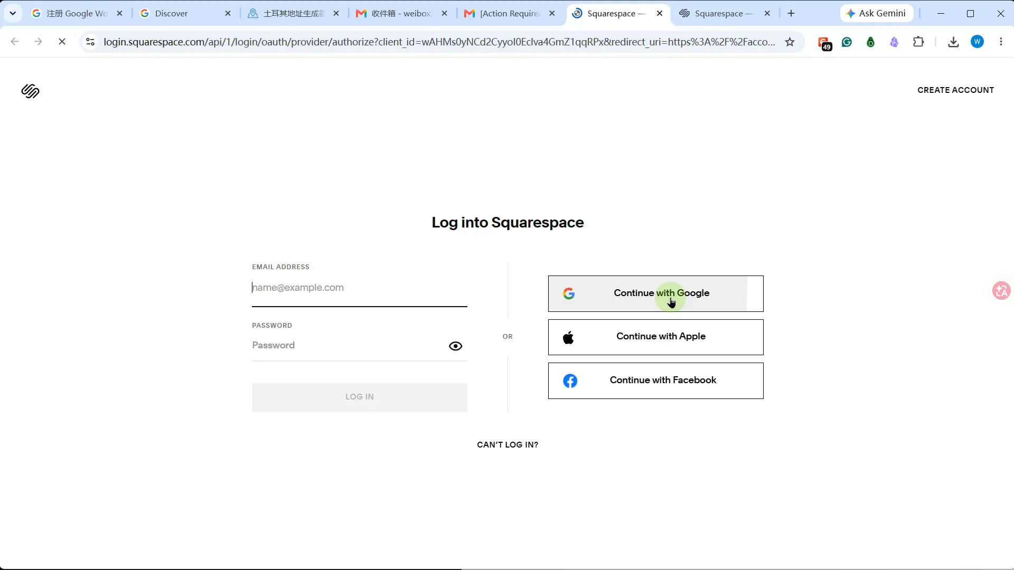1014x570 pixels.
Task: Close the 注册 Google Wo tab
Action: pos(119,13)
